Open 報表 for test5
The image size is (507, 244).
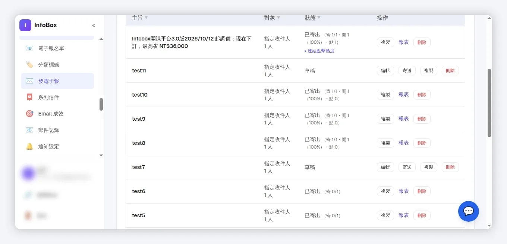404,215
